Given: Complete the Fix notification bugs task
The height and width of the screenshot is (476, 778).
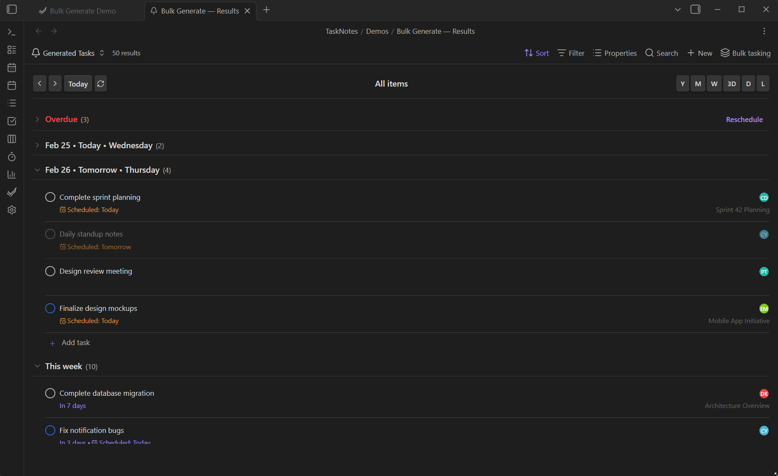Looking at the screenshot, I should pyautogui.click(x=50, y=430).
